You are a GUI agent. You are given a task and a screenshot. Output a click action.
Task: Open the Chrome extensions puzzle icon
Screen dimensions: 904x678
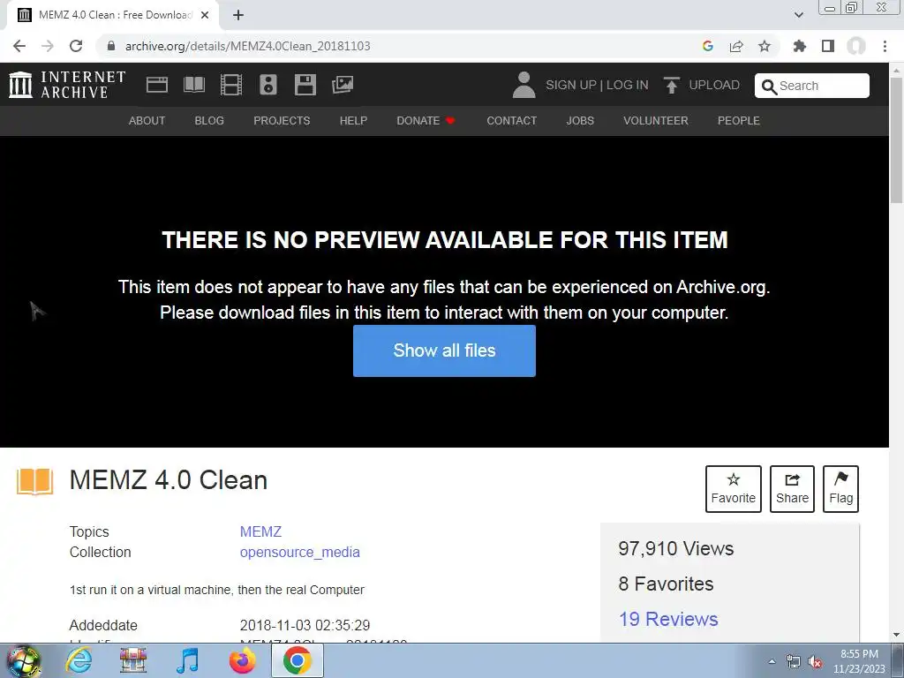pyautogui.click(x=800, y=46)
